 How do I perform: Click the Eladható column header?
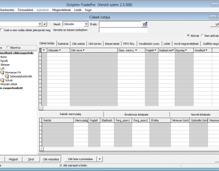(107, 121)
